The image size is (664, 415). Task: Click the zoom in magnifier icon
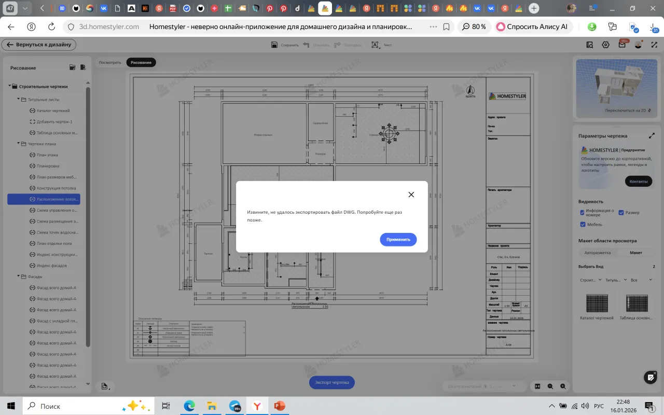point(563,386)
